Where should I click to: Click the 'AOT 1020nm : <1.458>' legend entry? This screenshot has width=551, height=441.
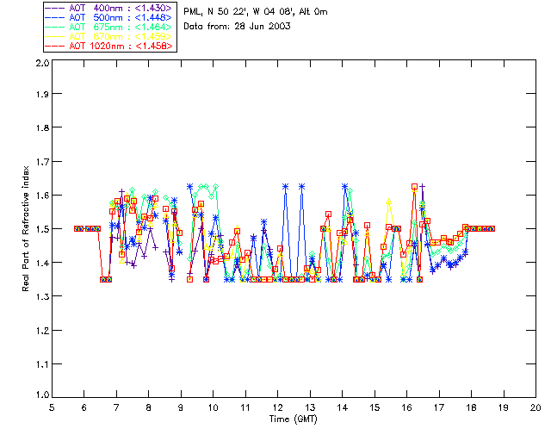click(109, 46)
